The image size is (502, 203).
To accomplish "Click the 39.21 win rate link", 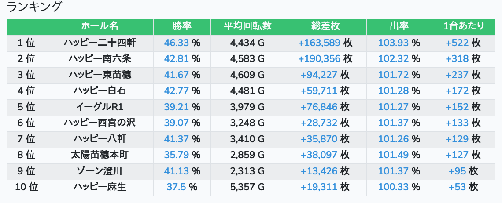I will tap(176, 107).
